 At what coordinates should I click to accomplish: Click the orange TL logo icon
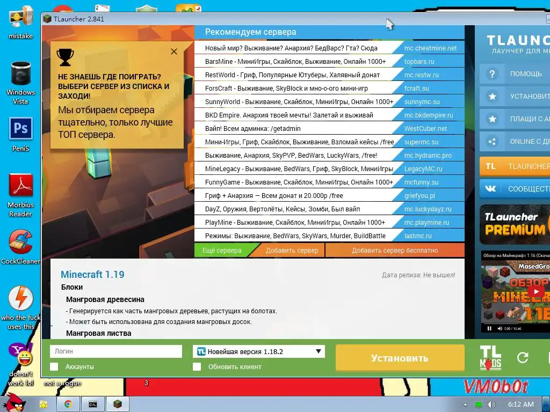tap(490, 166)
